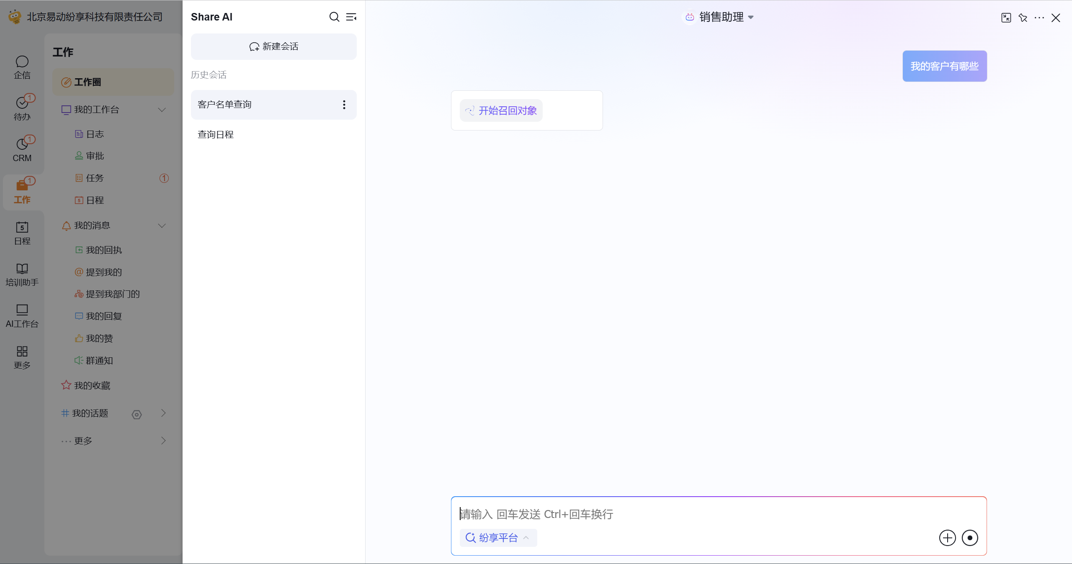Open the three-dot menu for 客户名单查询
The height and width of the screenshot is (564, 1072).
click(344, 105)
